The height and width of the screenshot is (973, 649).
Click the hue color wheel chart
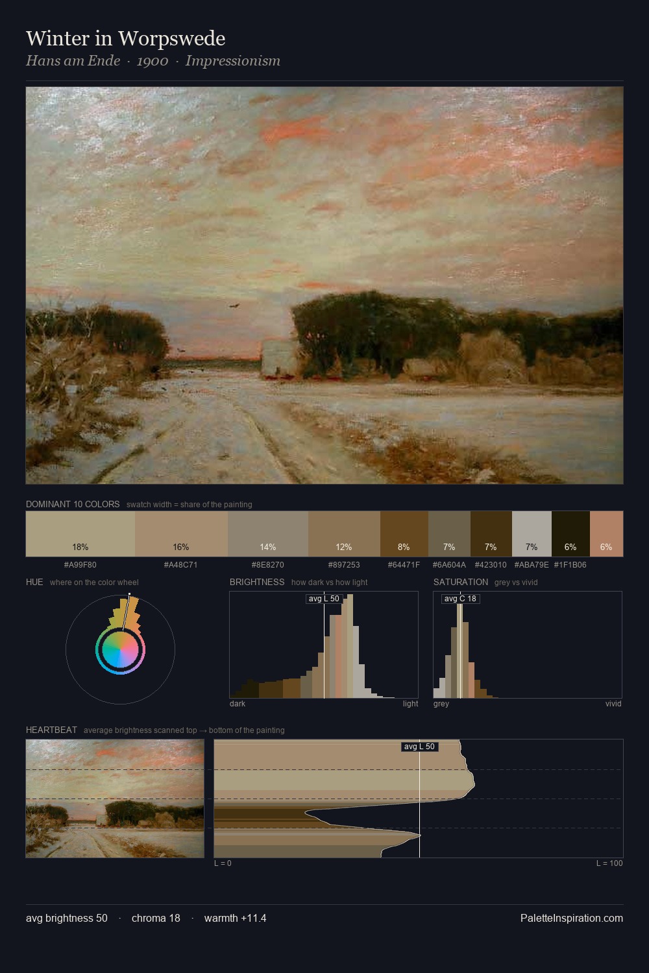[x=120, y=649]
